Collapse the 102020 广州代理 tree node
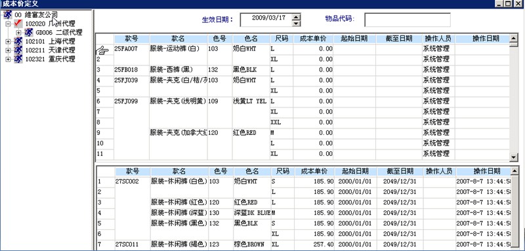The height and width of the screenshot is (251, 525). pos(8,24)
